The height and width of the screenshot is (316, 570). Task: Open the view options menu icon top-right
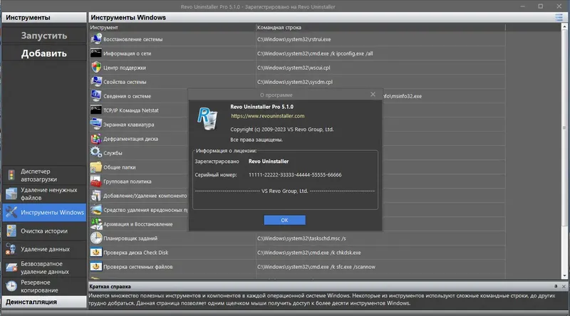coord(559,17)
